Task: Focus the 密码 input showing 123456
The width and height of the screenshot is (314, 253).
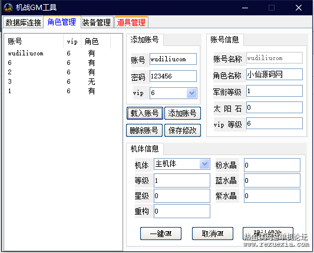Action: 173,76
